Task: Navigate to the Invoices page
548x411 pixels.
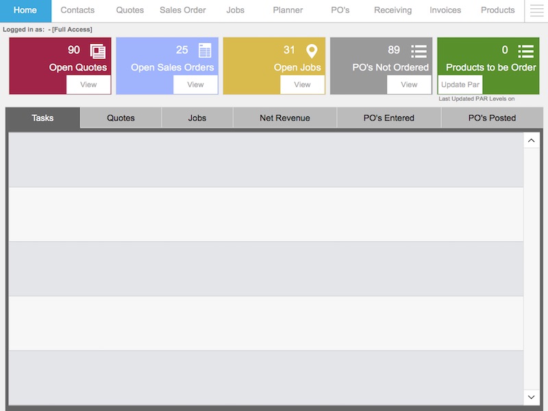Action: pos(445,10)
